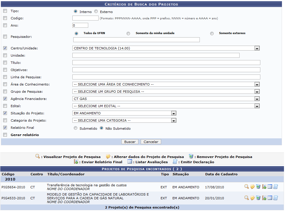The height and width of the screenshot is (212, 286).
Task: Click Emitir Declaração icon for PIG4533-2010
Action: coord(276,198)
